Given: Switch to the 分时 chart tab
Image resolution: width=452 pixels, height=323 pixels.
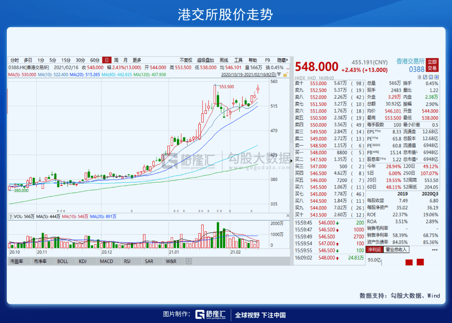Looking at the screenshot, I should (x=15, y=60).
